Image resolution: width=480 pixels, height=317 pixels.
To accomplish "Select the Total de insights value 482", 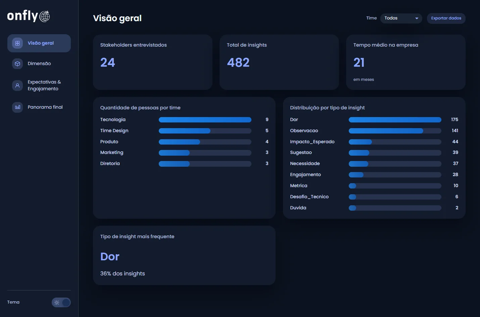I will coord(238,63).
